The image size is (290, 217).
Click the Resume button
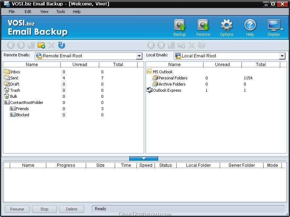coord(17,209)
